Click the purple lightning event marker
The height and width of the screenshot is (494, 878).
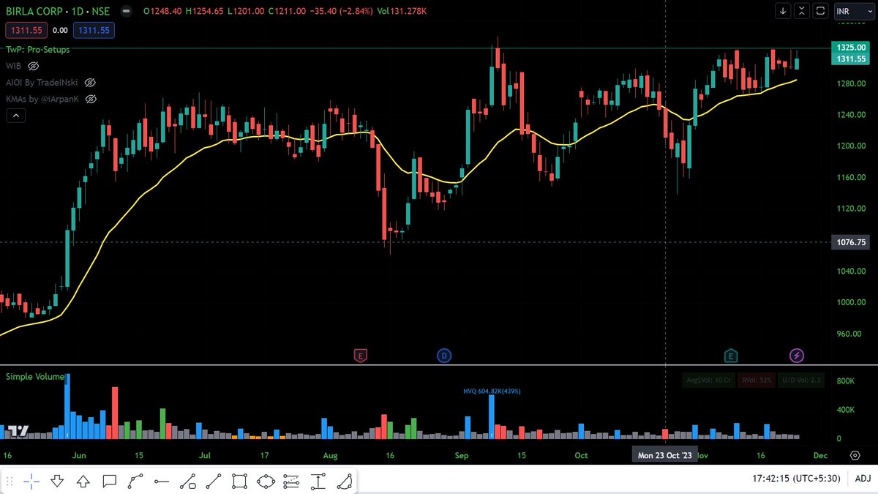[797, 356]
